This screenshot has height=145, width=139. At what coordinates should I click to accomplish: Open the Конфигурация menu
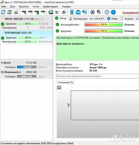[x=51, y=7]
